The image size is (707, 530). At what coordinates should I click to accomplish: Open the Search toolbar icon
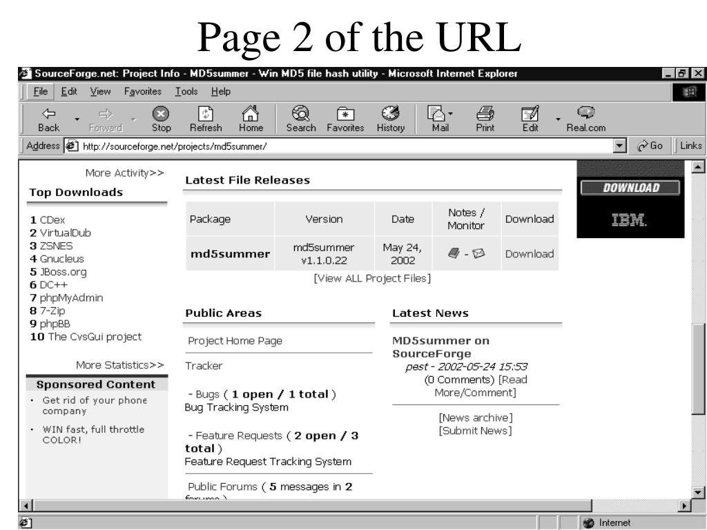pyautogui.click(x=301, y=119)
